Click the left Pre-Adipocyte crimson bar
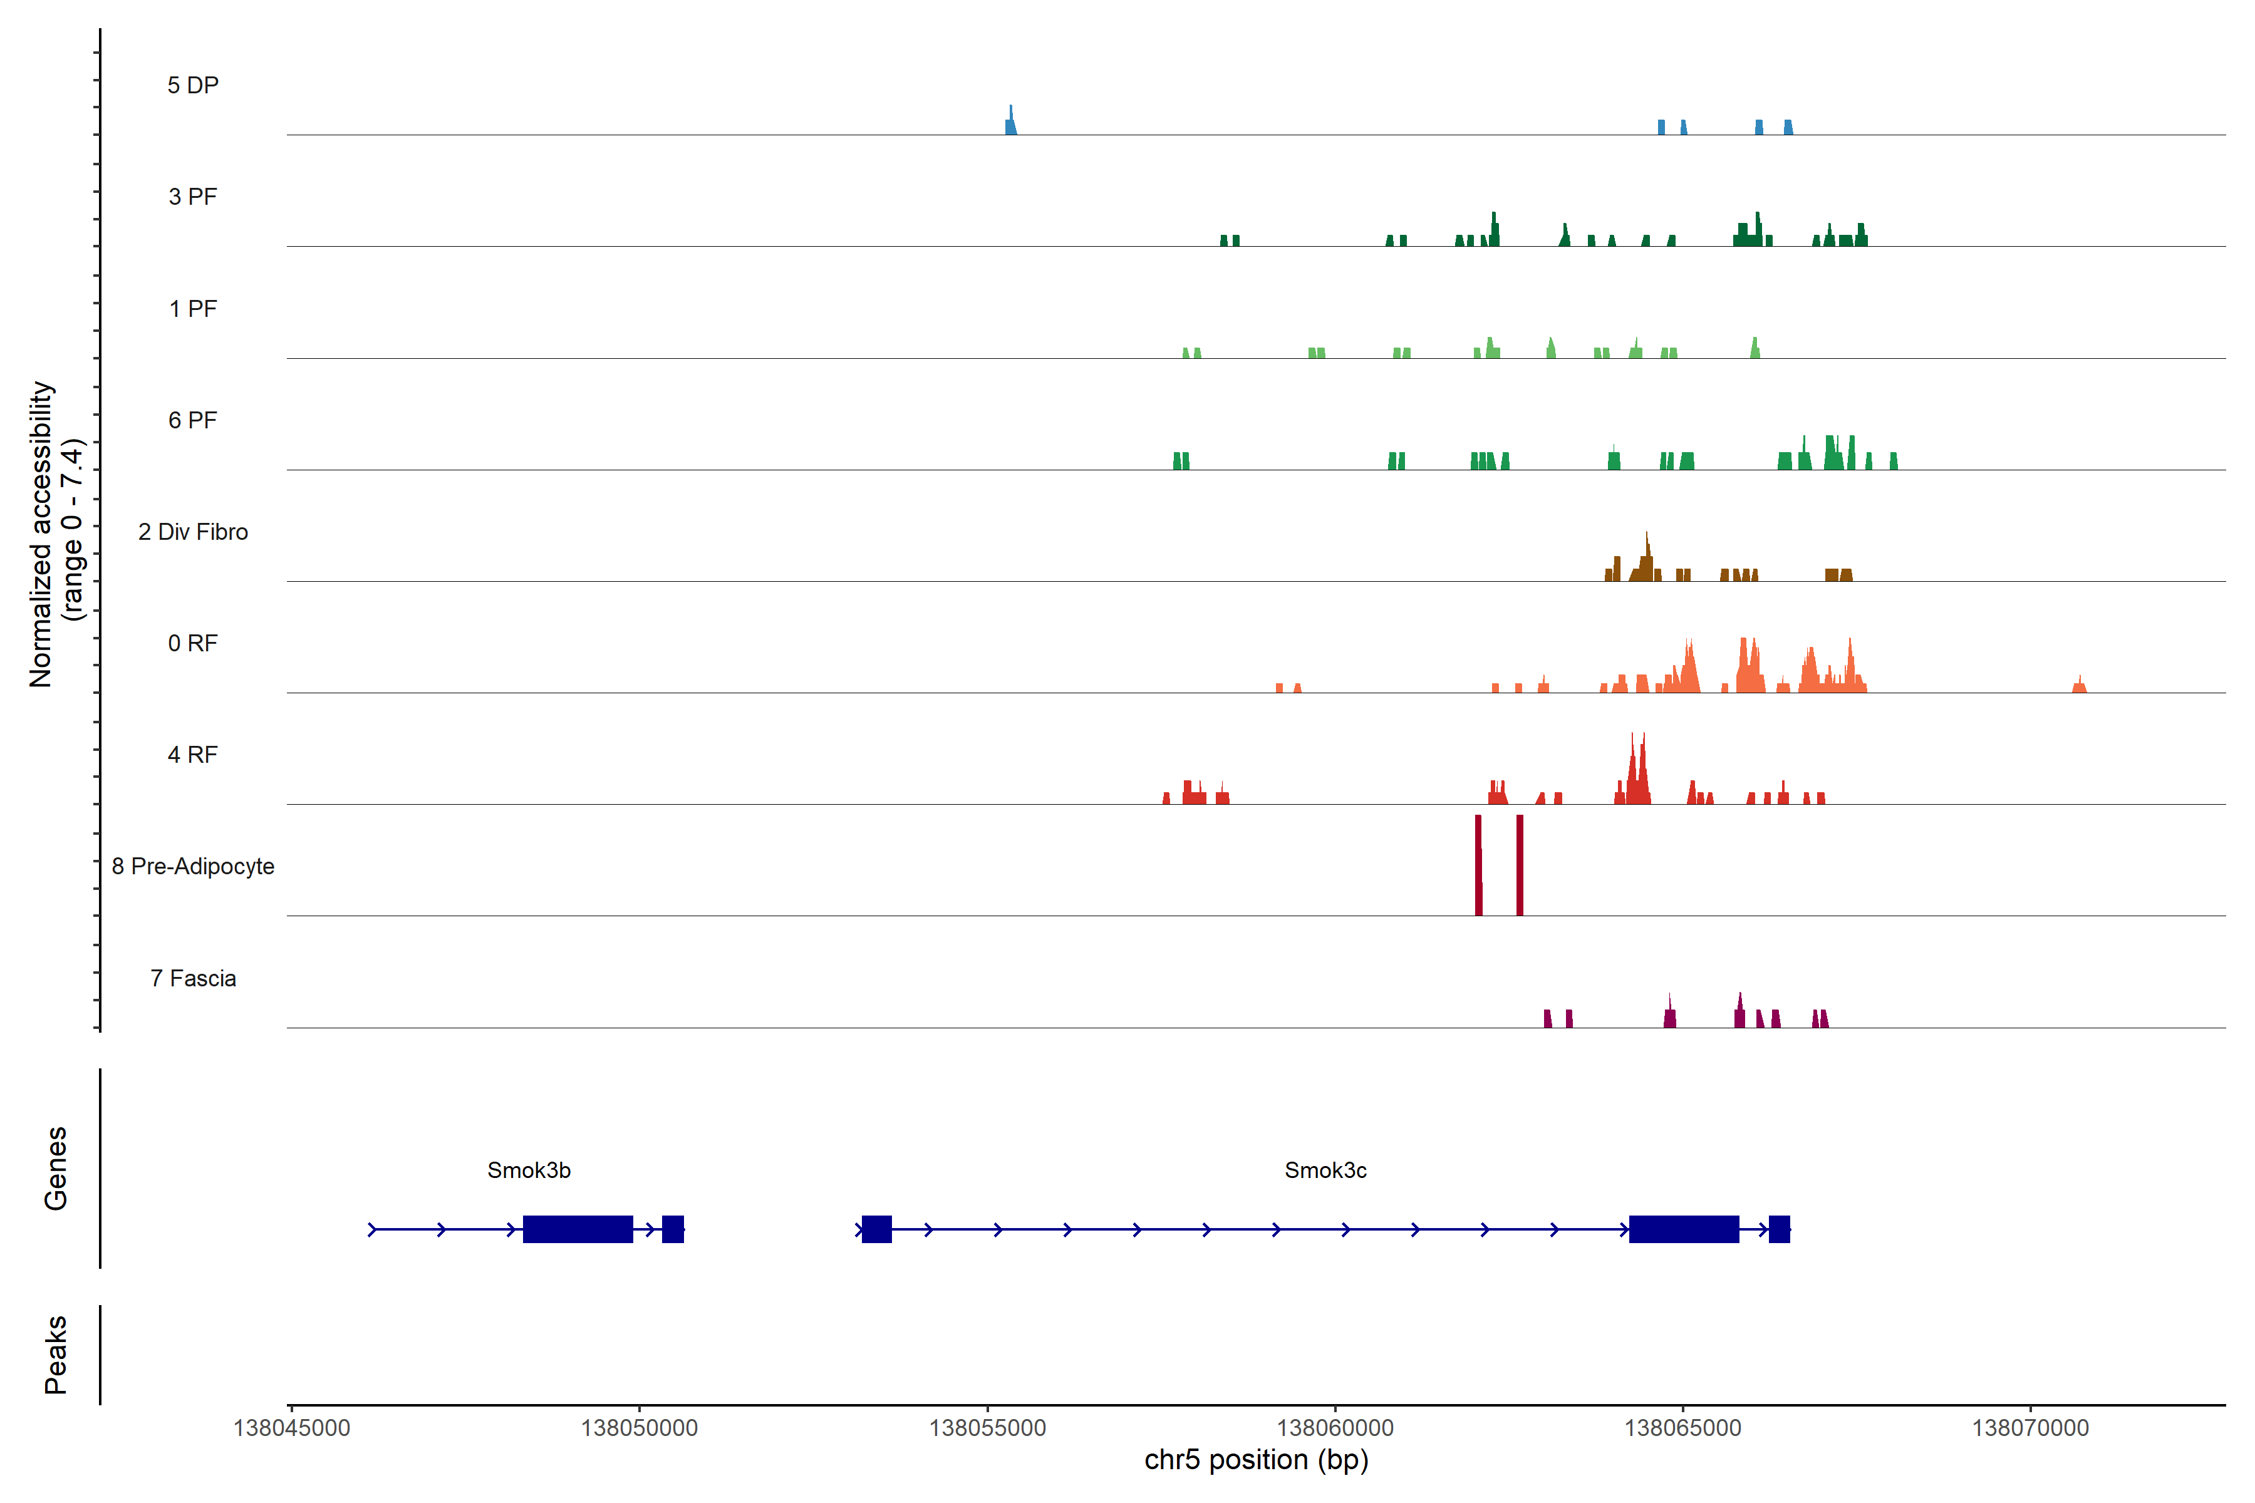 (x=1478, y=865)
